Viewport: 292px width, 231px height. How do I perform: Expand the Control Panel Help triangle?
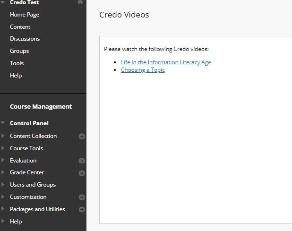(x=3, y=221)
